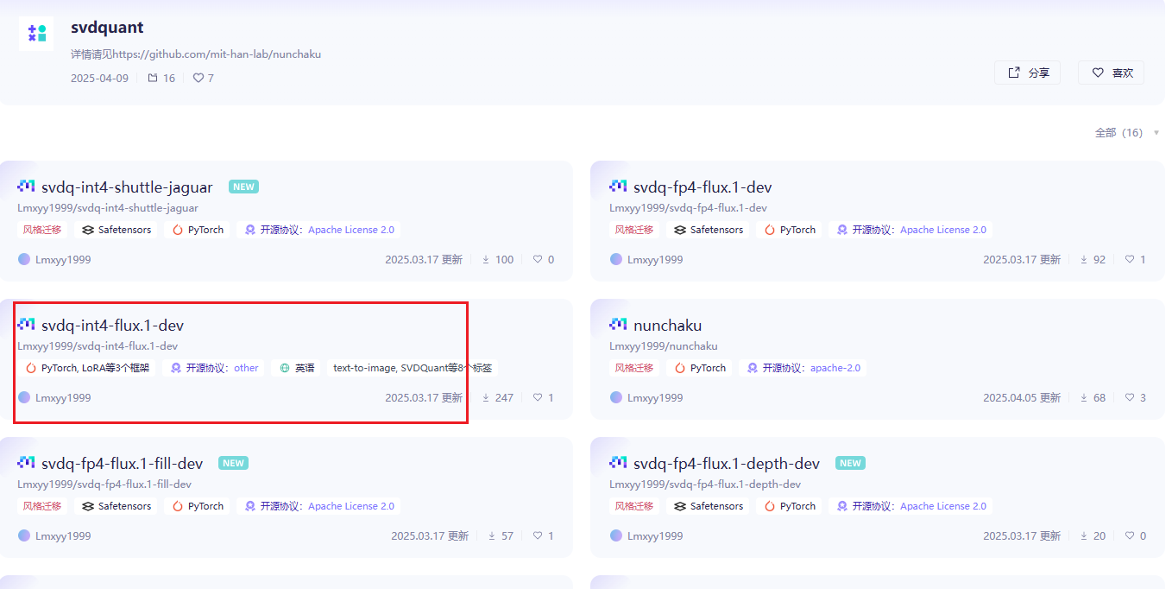The width and height of the screenshot is (1172, 589).
Task: Open the svdq-int4-shuttle-jaguar model
Action: click(x=127, y=187)
